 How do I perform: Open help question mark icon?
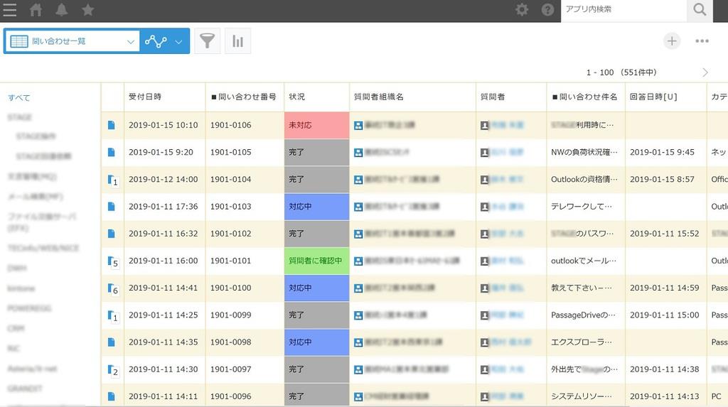(548, 10)
